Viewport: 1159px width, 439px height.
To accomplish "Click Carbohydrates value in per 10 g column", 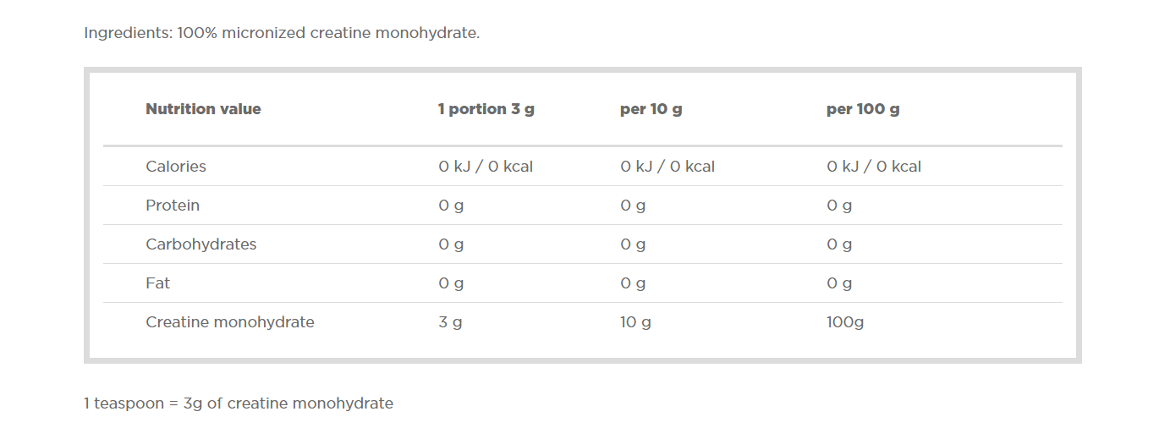I will (633, 244).
